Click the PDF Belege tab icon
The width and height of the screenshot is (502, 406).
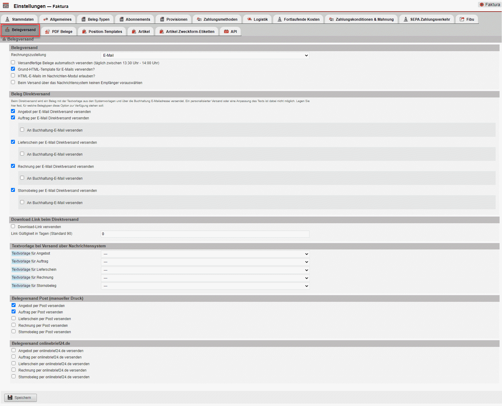pyautogui.click(x=48, y=32)
